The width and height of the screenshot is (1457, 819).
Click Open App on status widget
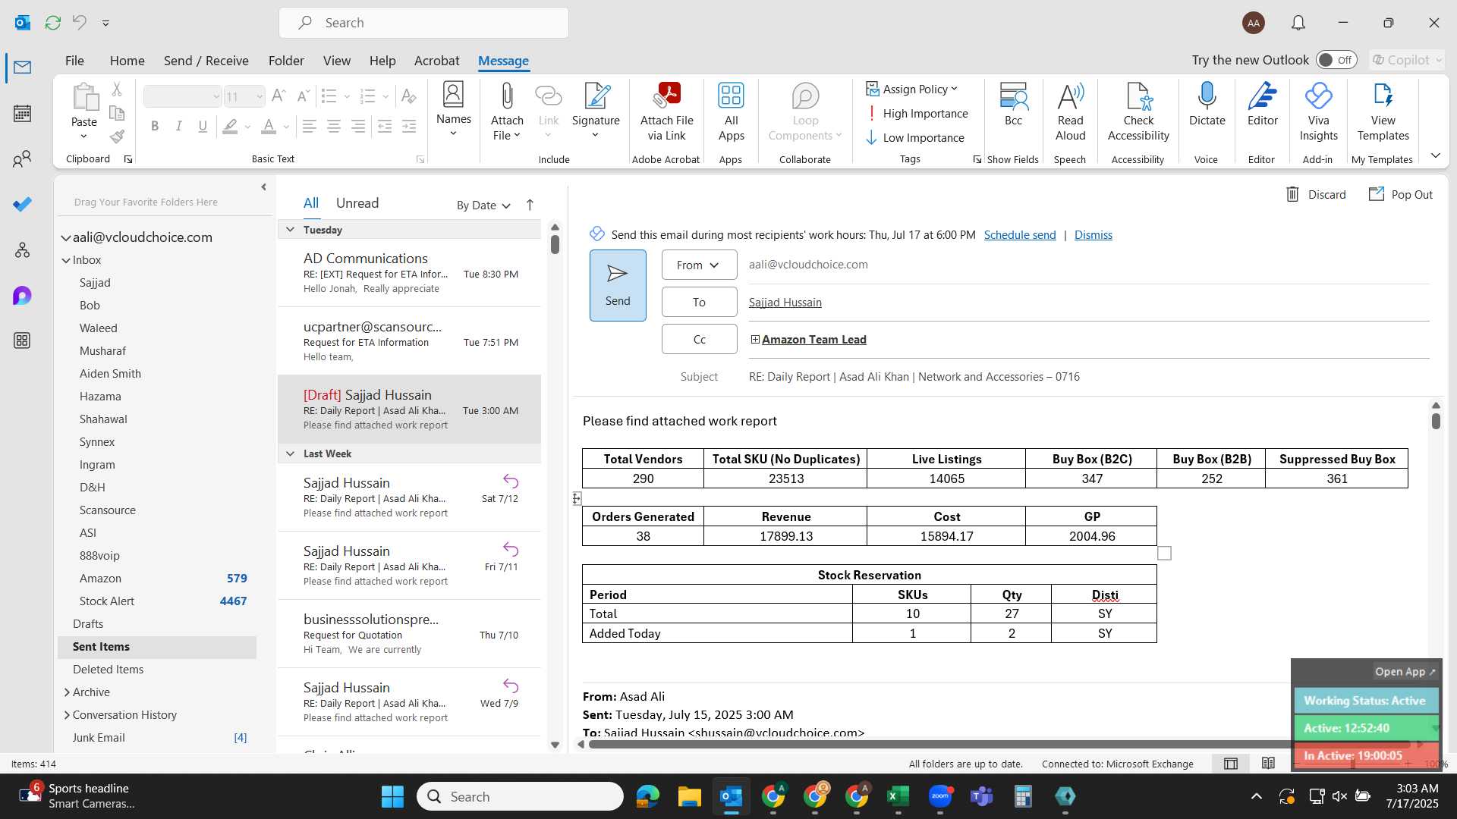(x=1405, y=672)
